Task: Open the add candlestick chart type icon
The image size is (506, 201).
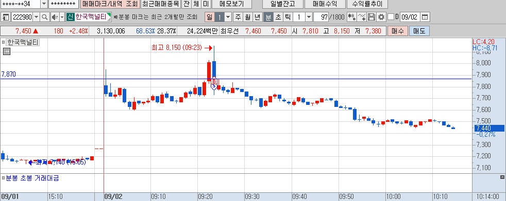Action: coord(352,17)
